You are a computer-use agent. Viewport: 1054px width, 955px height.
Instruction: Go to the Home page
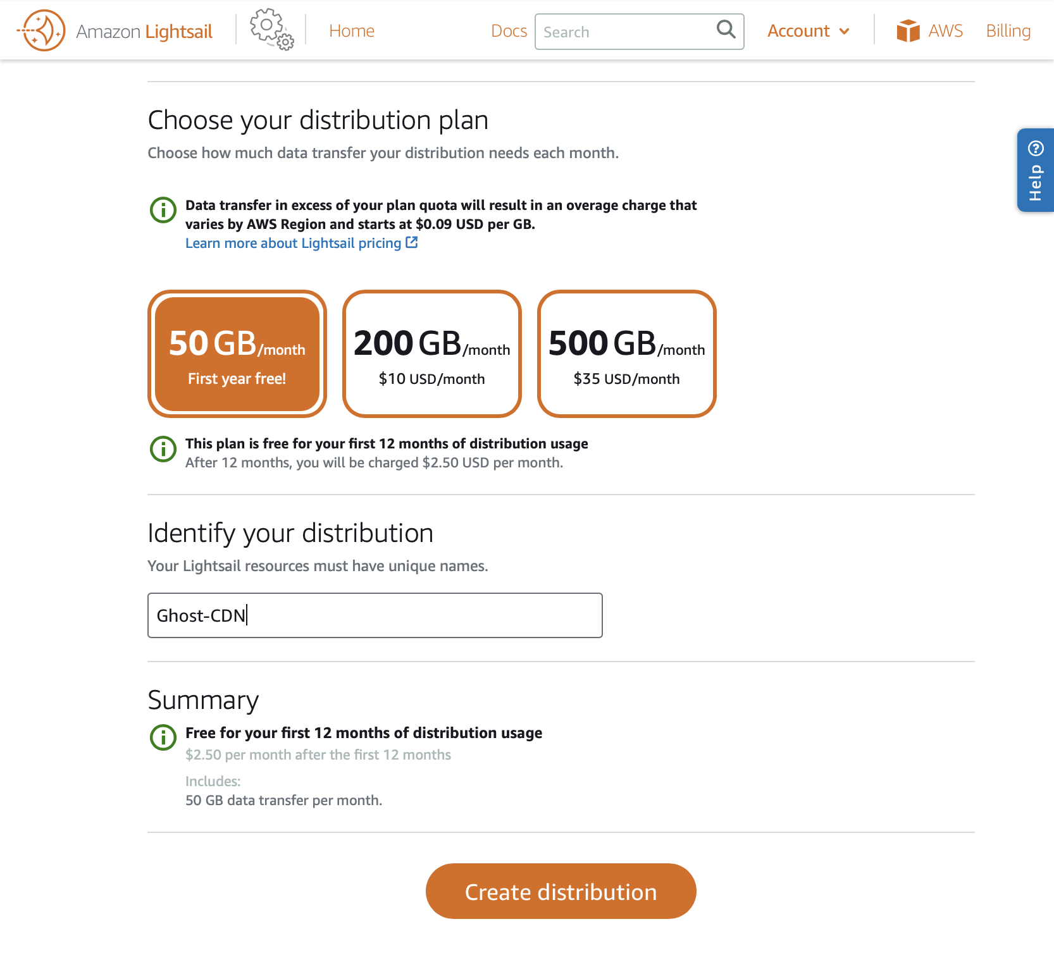(x=352, y=31)
